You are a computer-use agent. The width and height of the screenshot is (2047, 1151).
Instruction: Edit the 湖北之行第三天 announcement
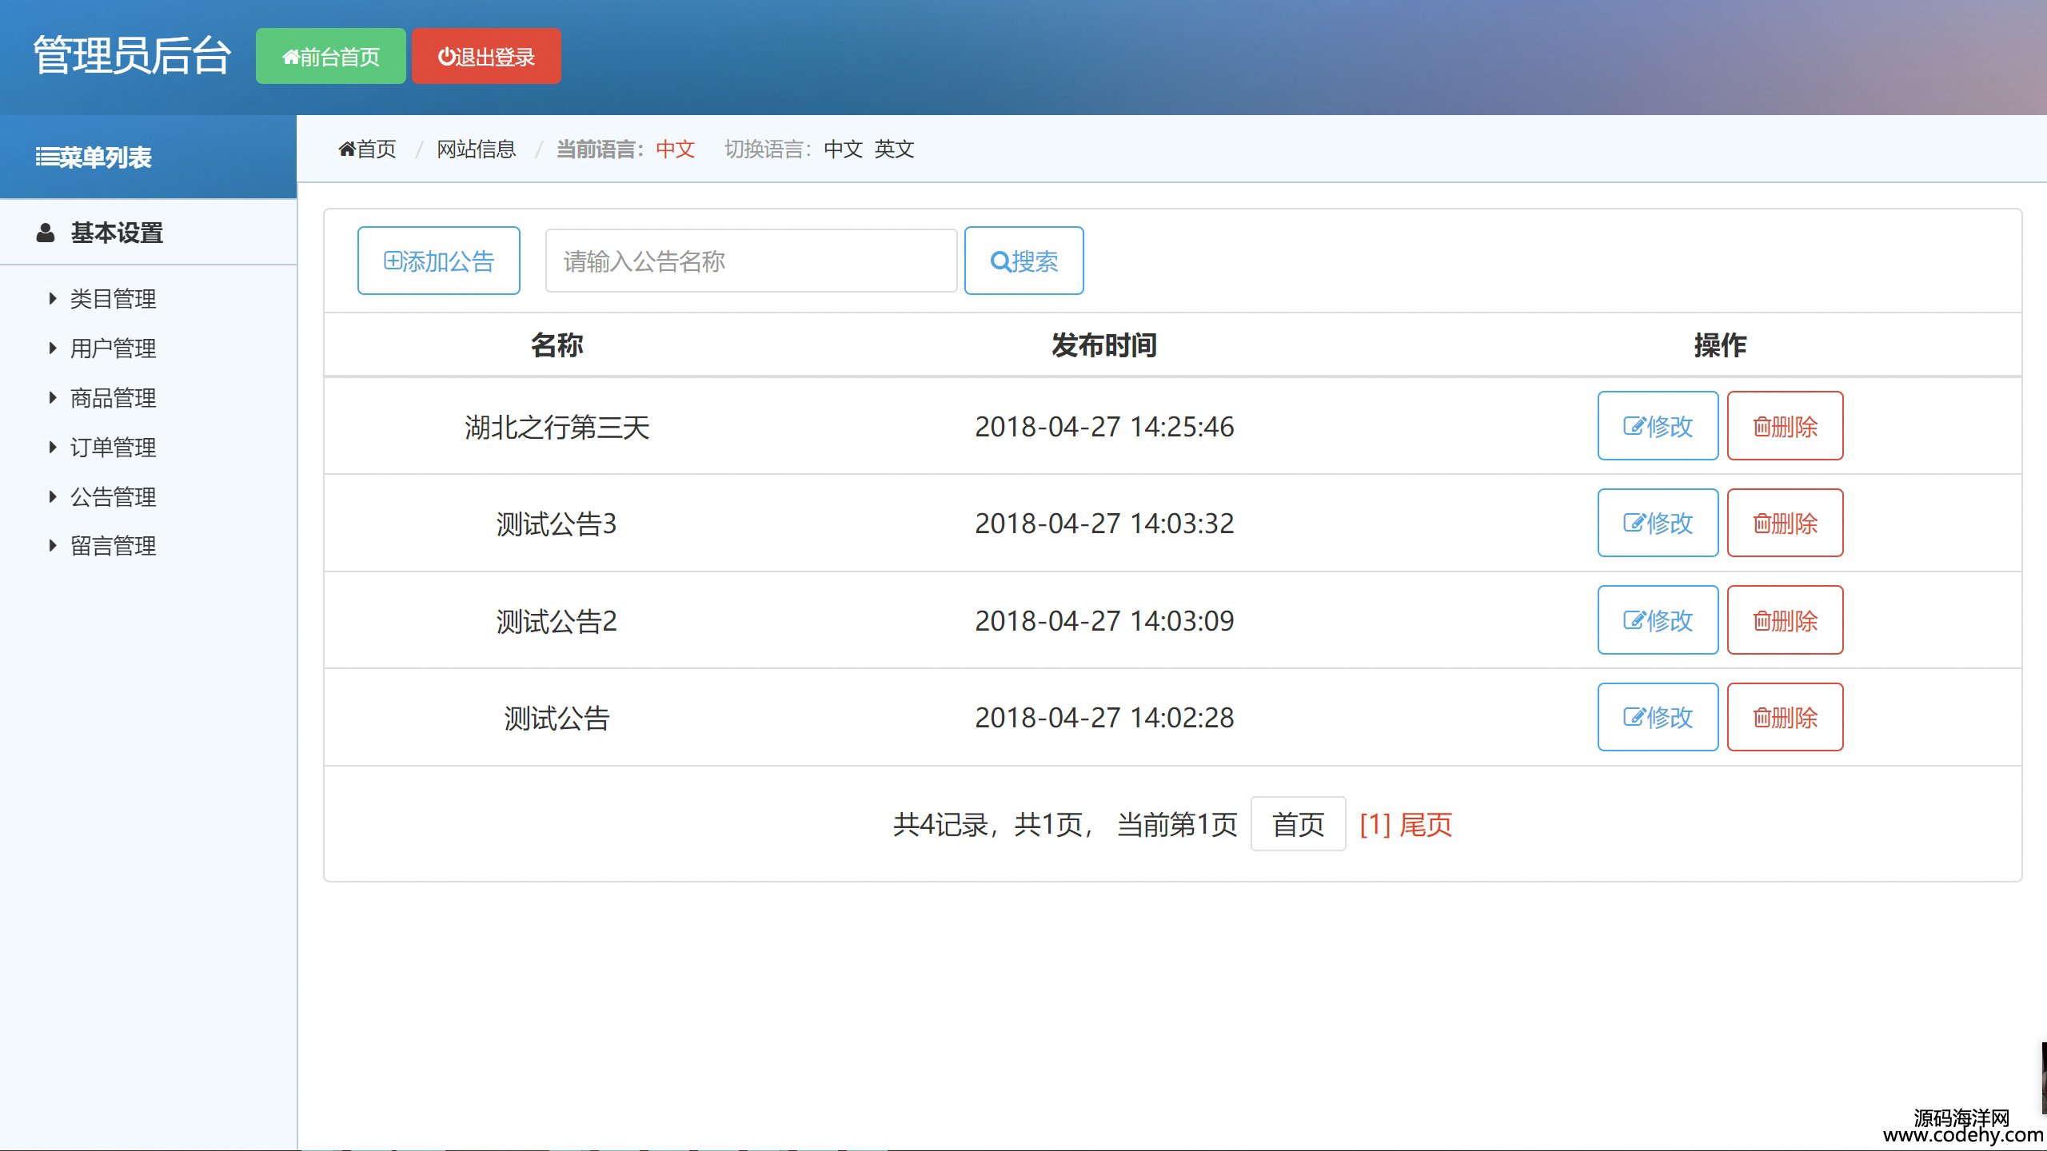point(1658,426)
